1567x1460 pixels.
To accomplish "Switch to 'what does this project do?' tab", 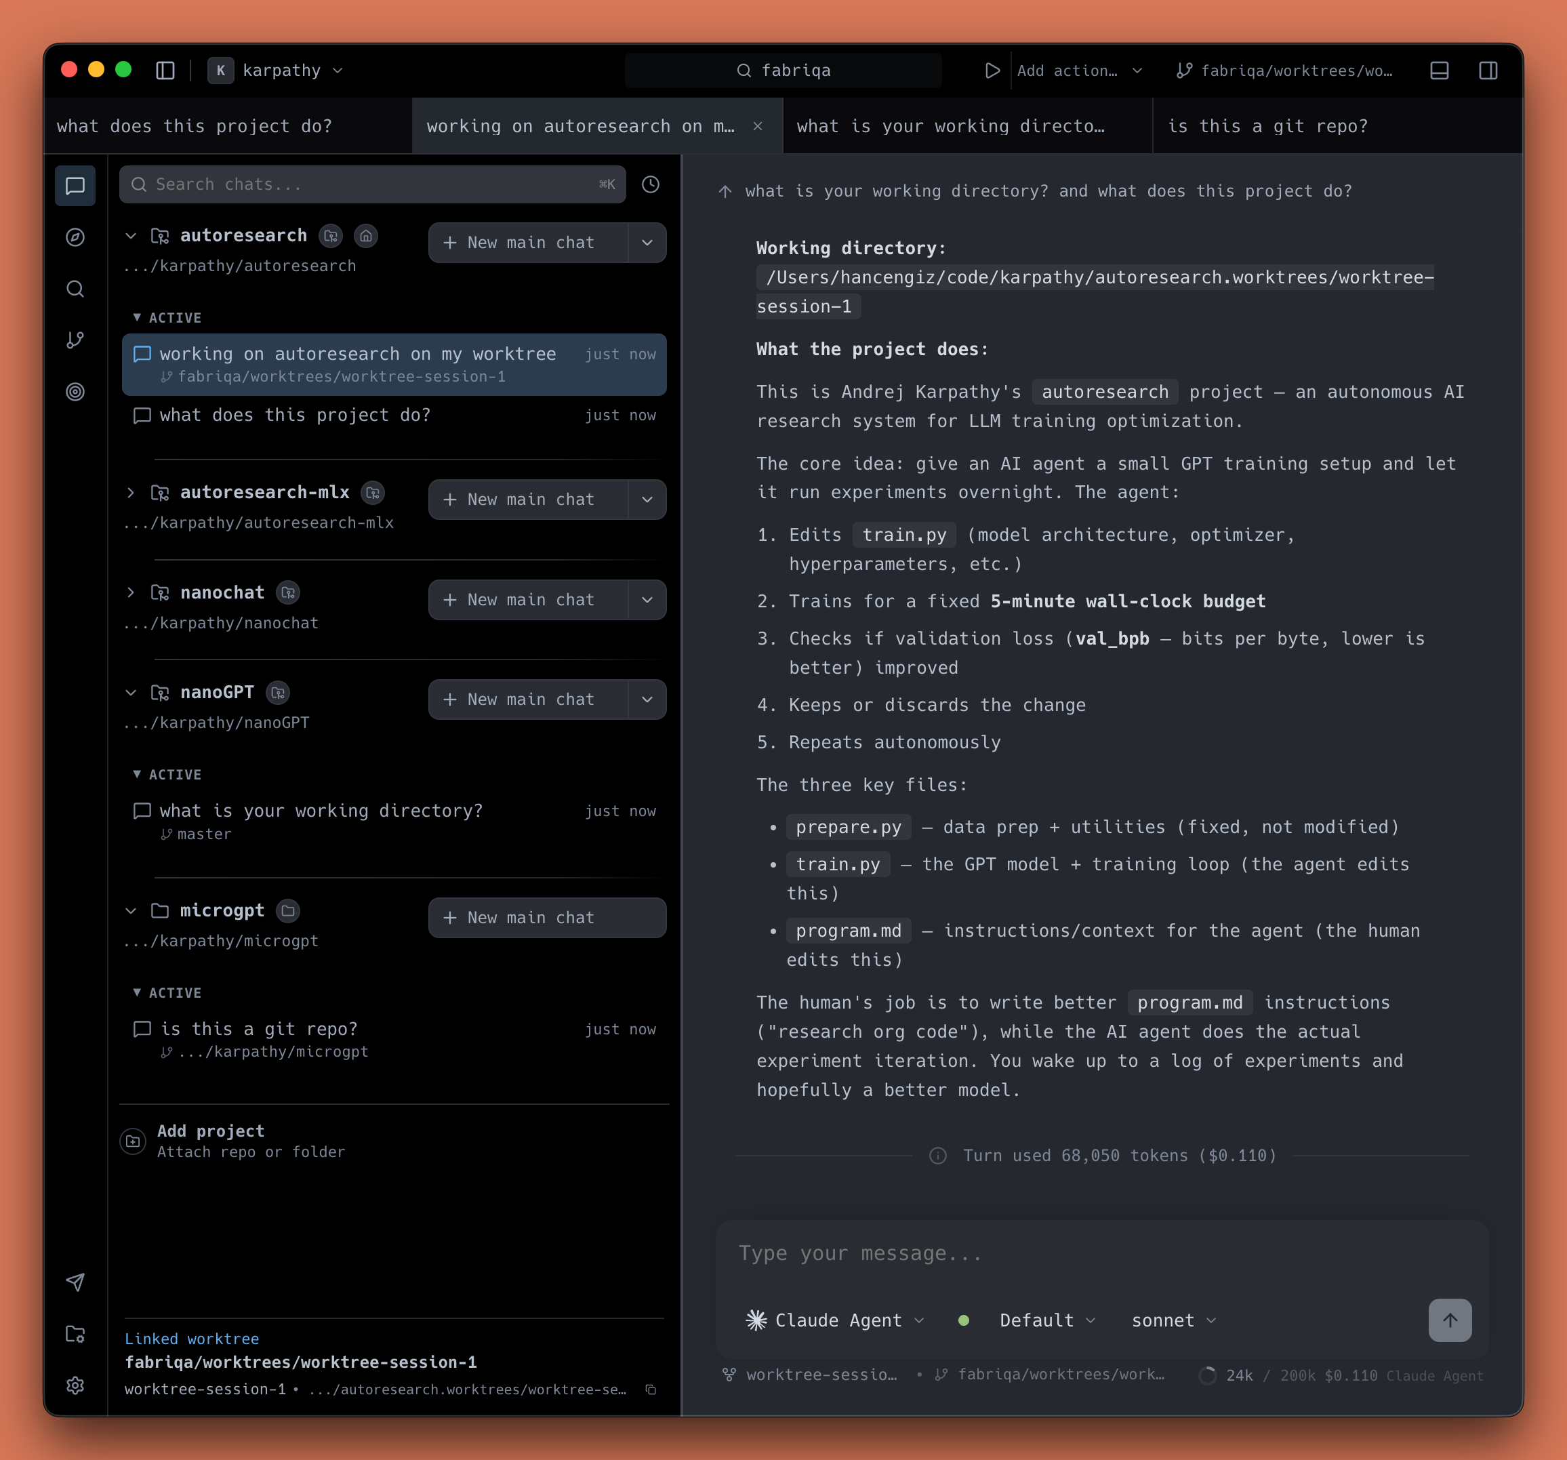I will point(195,126).
